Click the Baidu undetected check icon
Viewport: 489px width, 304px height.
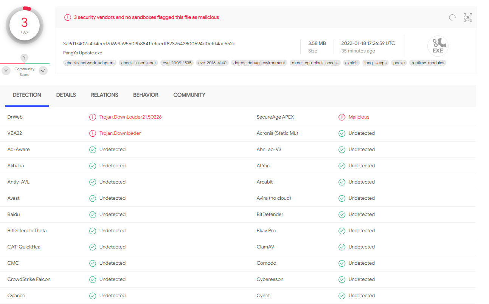93,214
